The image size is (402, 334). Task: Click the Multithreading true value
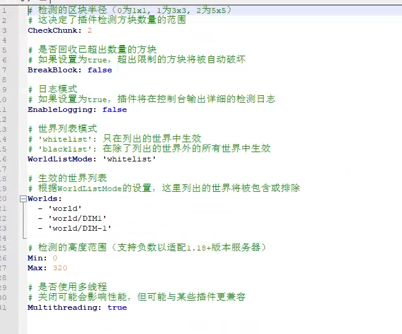click(x=117, y=307)
